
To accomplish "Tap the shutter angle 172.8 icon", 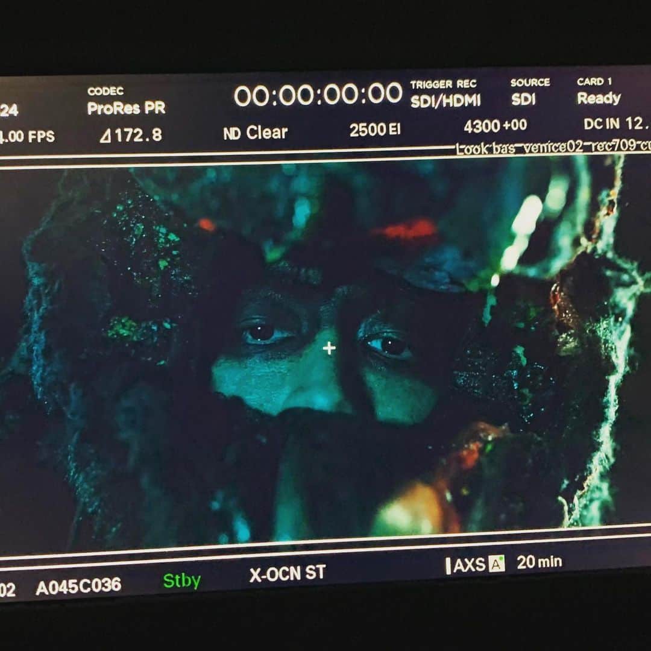I will (x=105, y=136).
